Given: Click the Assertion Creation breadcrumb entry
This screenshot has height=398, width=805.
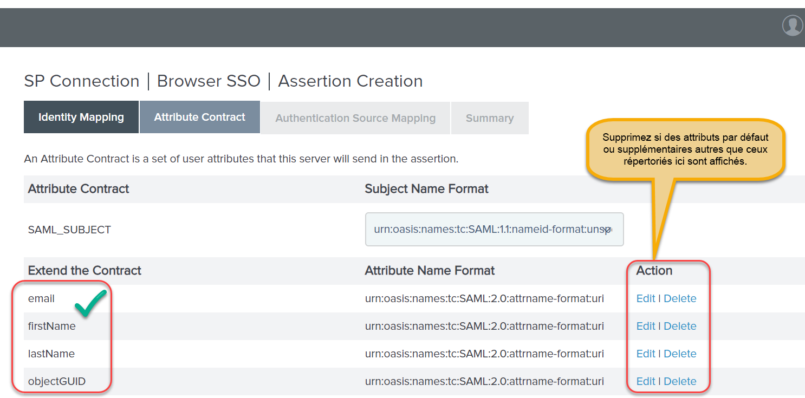Looking at the screenshot, I should pos(350,81).
